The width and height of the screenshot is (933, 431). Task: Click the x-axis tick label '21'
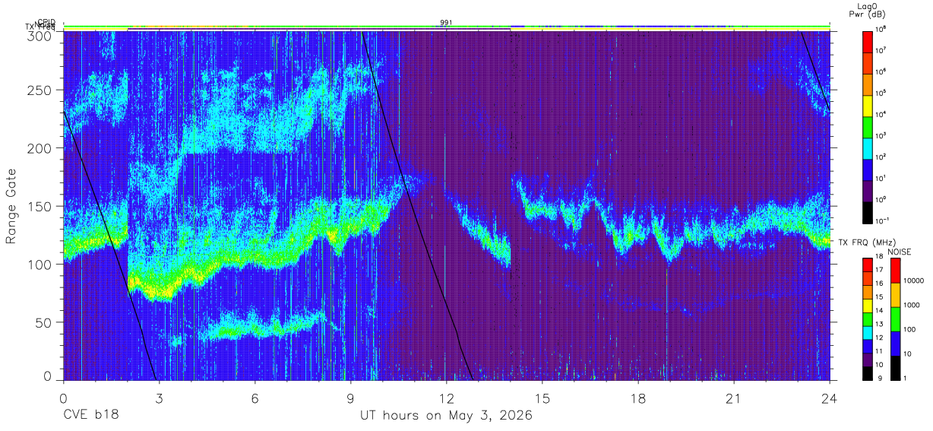tap(734, 398)
